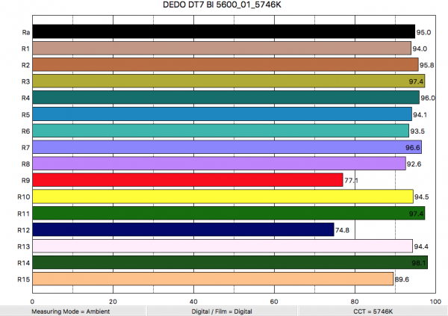448x316 pixels.
Task: Click the R6 row label
Action: tap(25, 131)
